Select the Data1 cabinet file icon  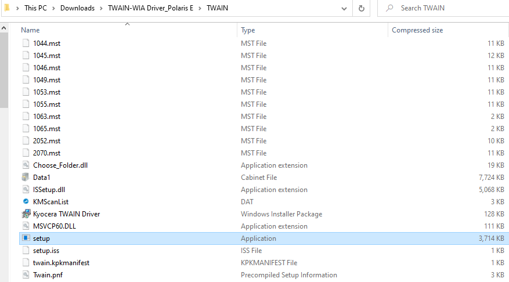tap(26, 177)
